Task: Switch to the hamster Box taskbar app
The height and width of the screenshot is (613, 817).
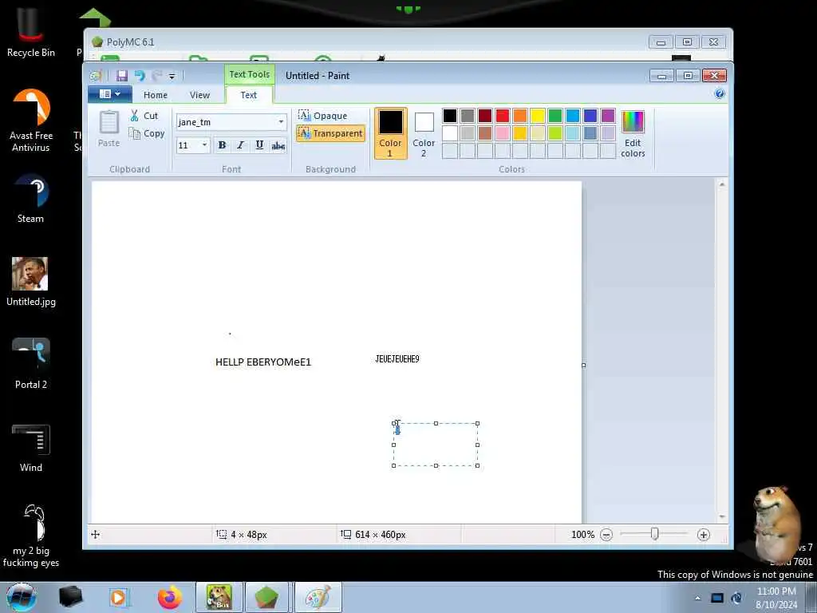Action: tap(219, 597)
